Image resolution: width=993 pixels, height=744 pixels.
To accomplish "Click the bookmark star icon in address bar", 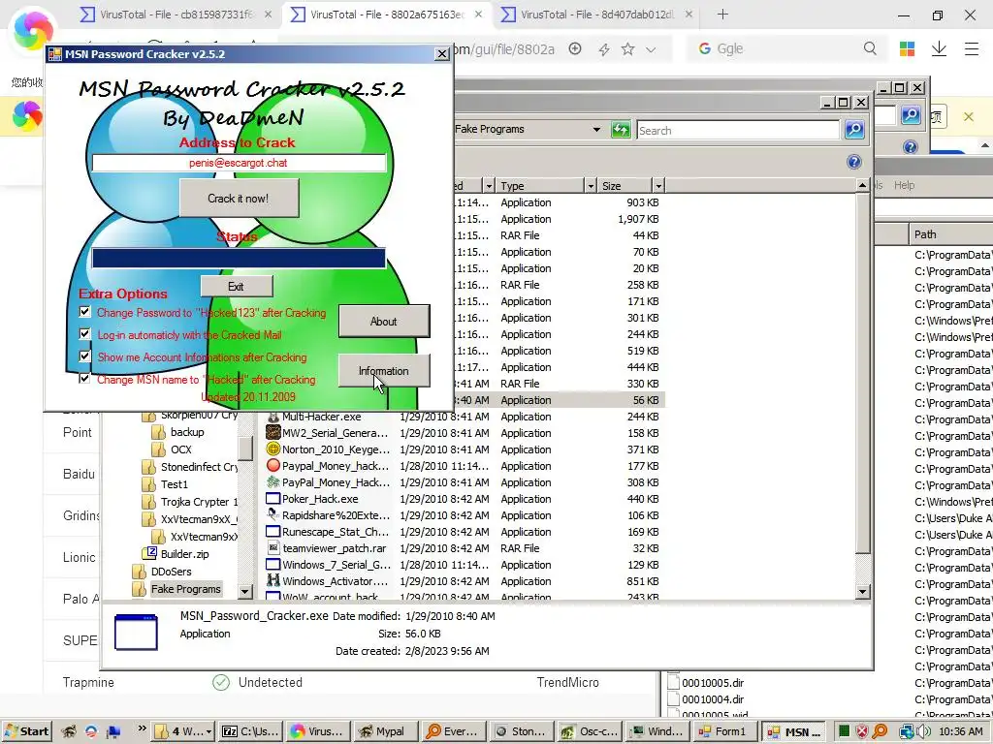I will 627,48.
